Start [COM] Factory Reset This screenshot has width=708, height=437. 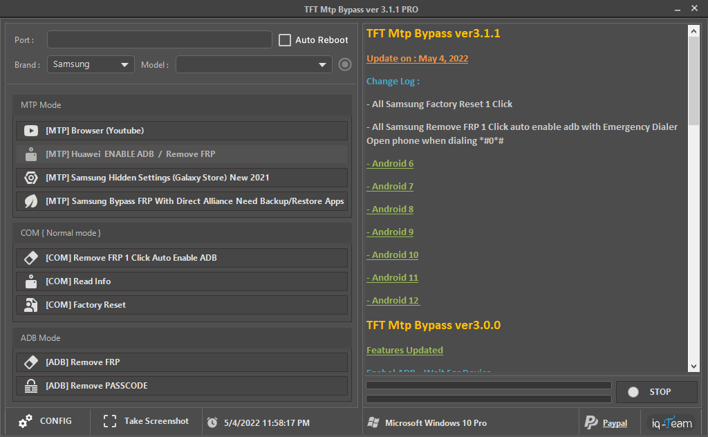pyautogui.click(x=182, y=305)
